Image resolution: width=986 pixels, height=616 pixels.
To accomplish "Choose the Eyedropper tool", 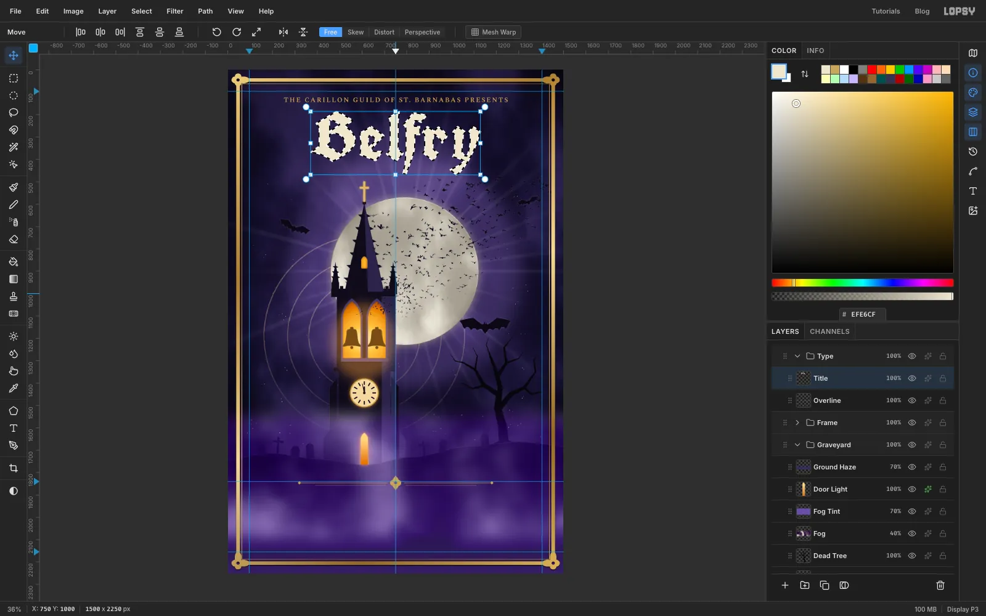I will [x=14, y=388].
